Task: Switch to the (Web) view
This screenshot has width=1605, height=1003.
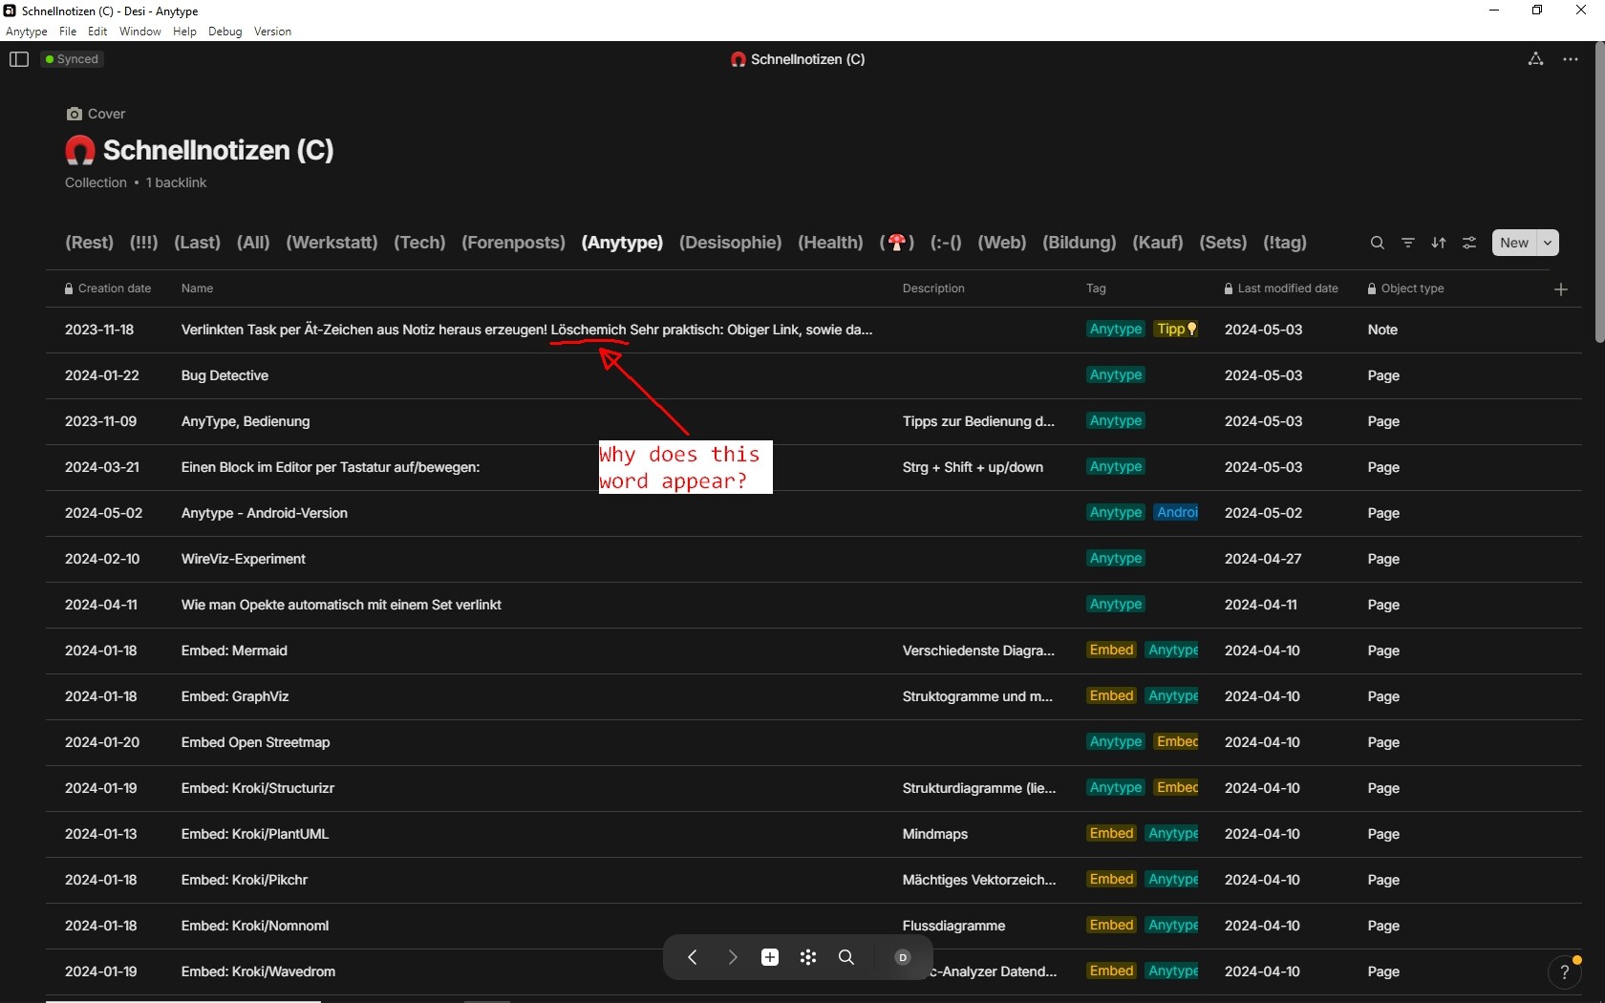Action: tap(1001, 243)
